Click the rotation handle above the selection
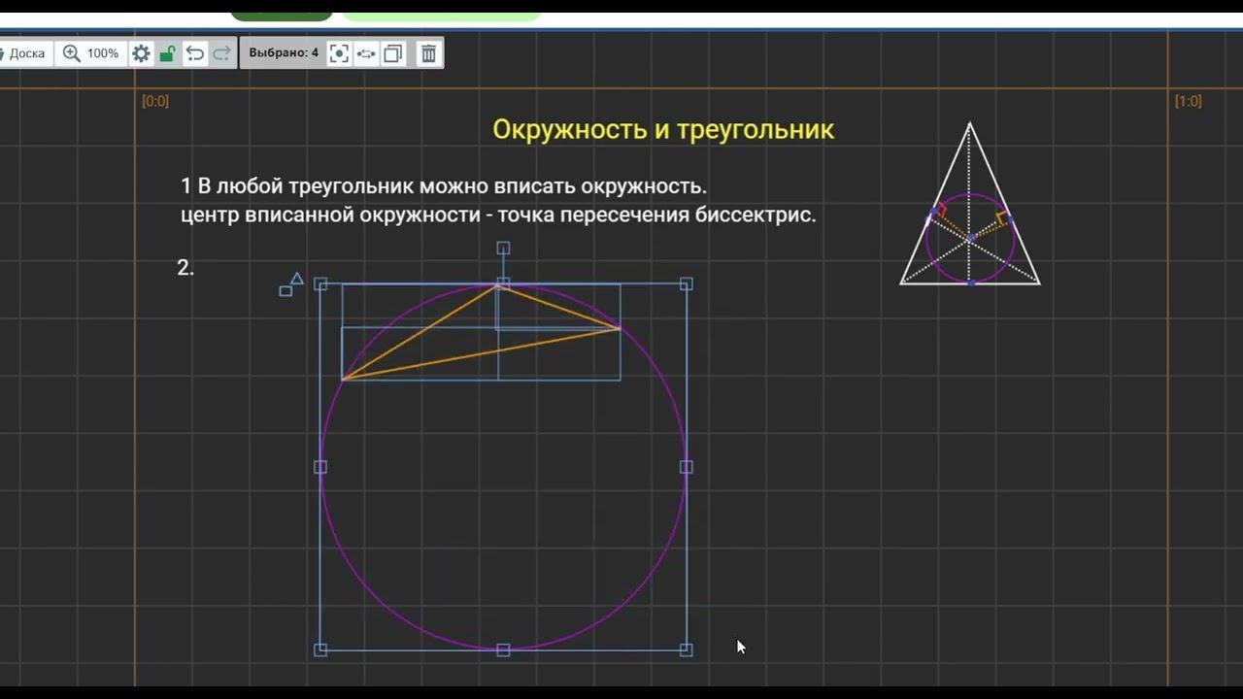The image size is (1243, 699). point(503,249)
